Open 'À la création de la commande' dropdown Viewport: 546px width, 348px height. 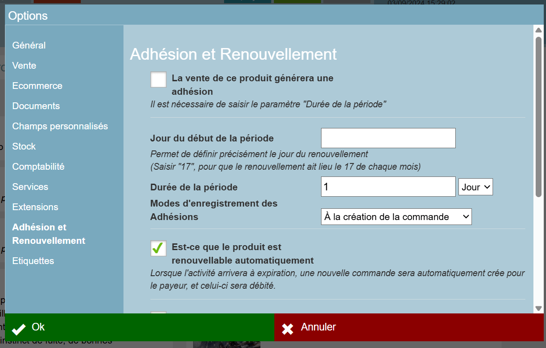click(396, 216)
